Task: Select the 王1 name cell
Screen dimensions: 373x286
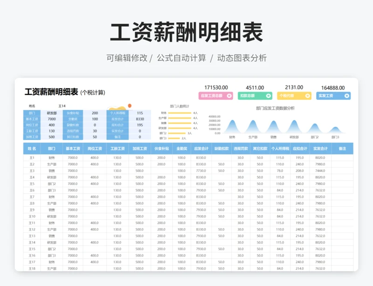Action: [32, 158]
